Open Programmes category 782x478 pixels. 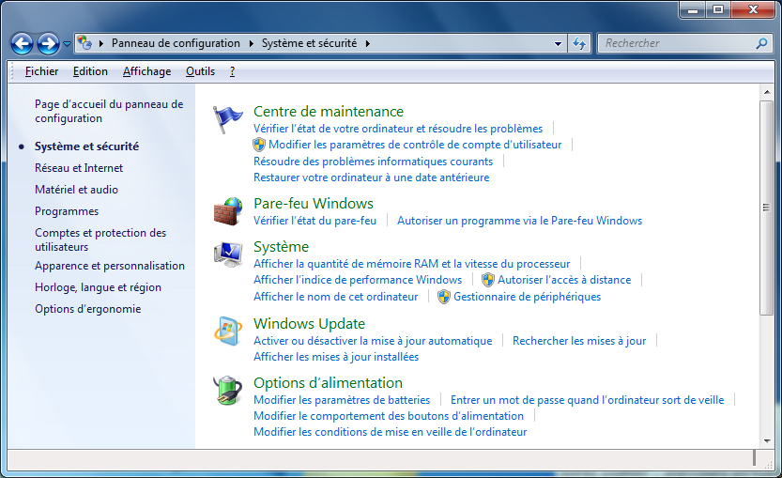click(67, 211)
